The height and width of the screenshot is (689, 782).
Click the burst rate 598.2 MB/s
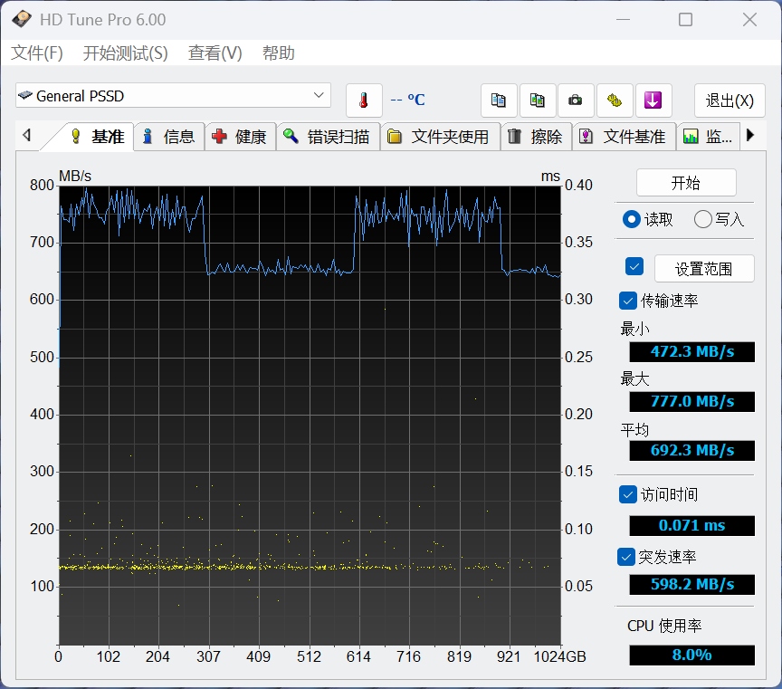pyautogui.click(x=691, y=584)
